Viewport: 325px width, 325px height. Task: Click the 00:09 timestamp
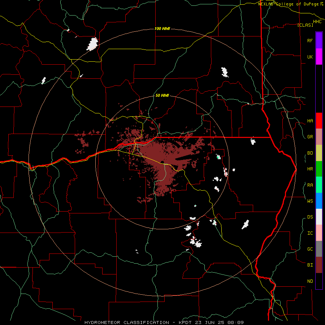[x=235, y=322]
